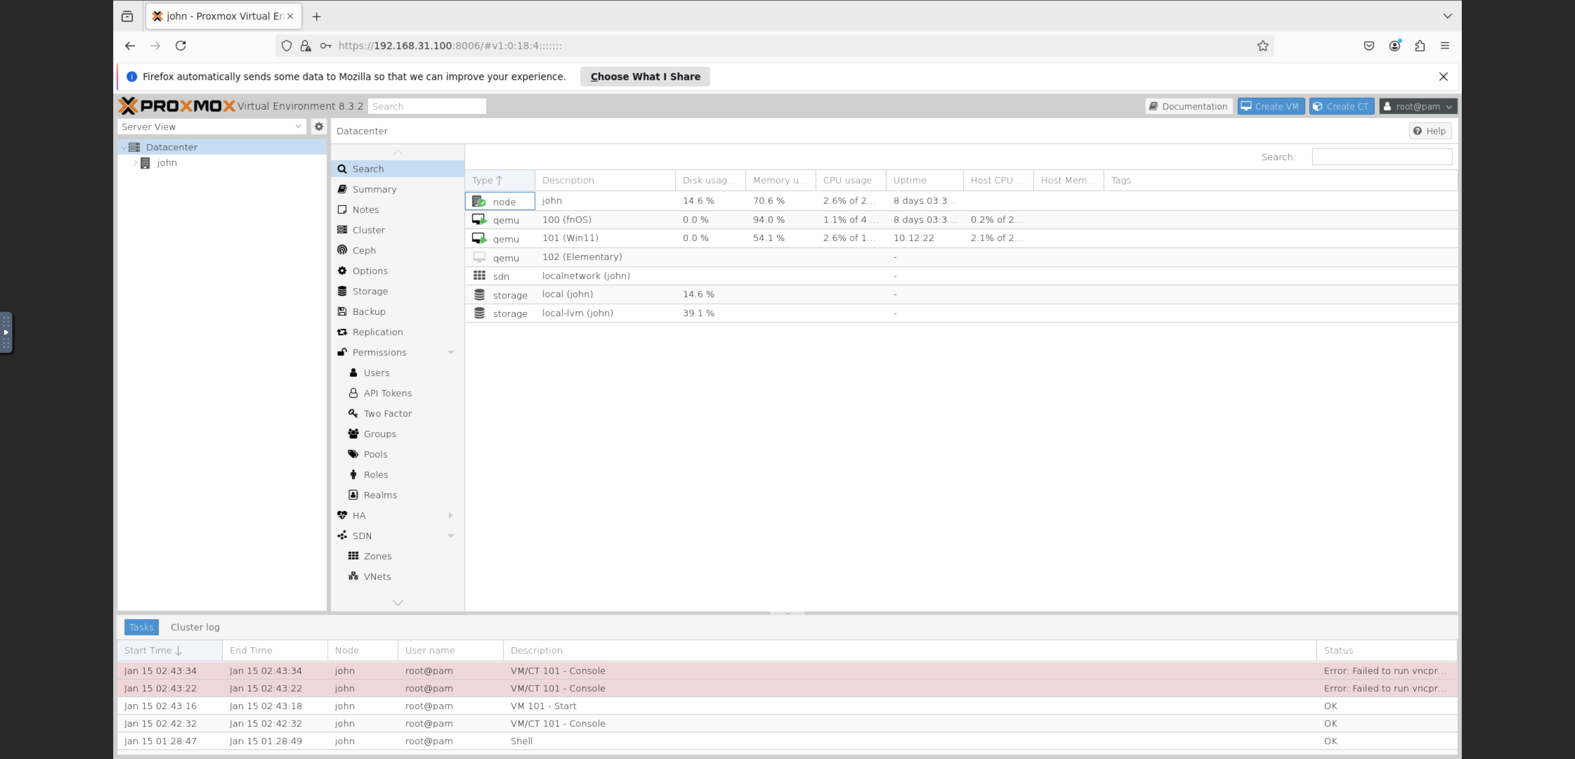Open the Summary menu item
Screen dimensions: 1575x759
374,189
